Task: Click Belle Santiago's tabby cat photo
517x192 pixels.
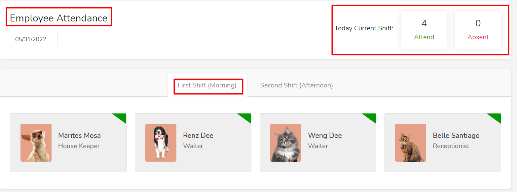Action: [411, 143]
